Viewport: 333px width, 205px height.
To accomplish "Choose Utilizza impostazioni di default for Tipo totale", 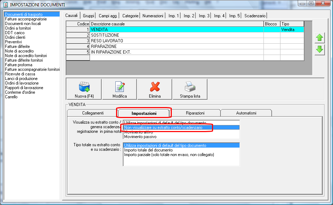I will coord(181,145).
